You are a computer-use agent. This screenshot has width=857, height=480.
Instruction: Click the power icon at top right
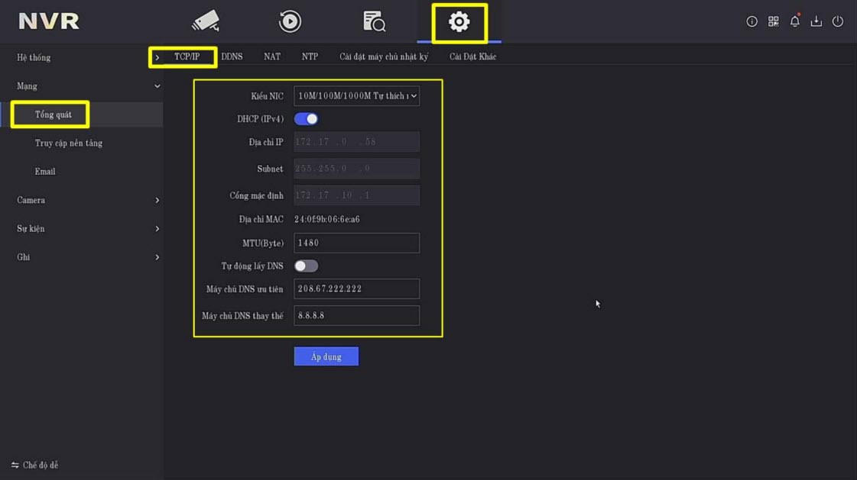click(837, 21)
